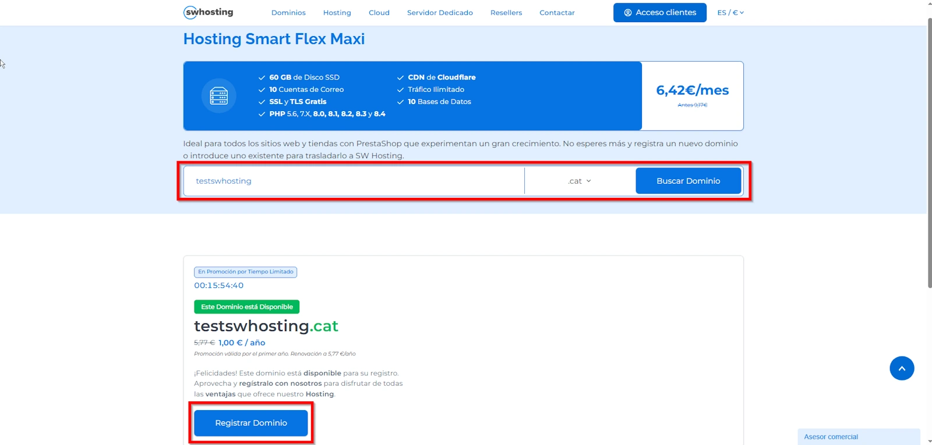The width and height of the screenshot is (932, 445).
Task: Open the Servidor Dedicado menu item
Action: pos(440,13)
